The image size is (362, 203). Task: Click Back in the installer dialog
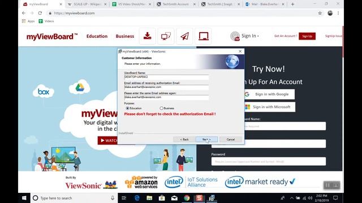(x=184, y=139)
